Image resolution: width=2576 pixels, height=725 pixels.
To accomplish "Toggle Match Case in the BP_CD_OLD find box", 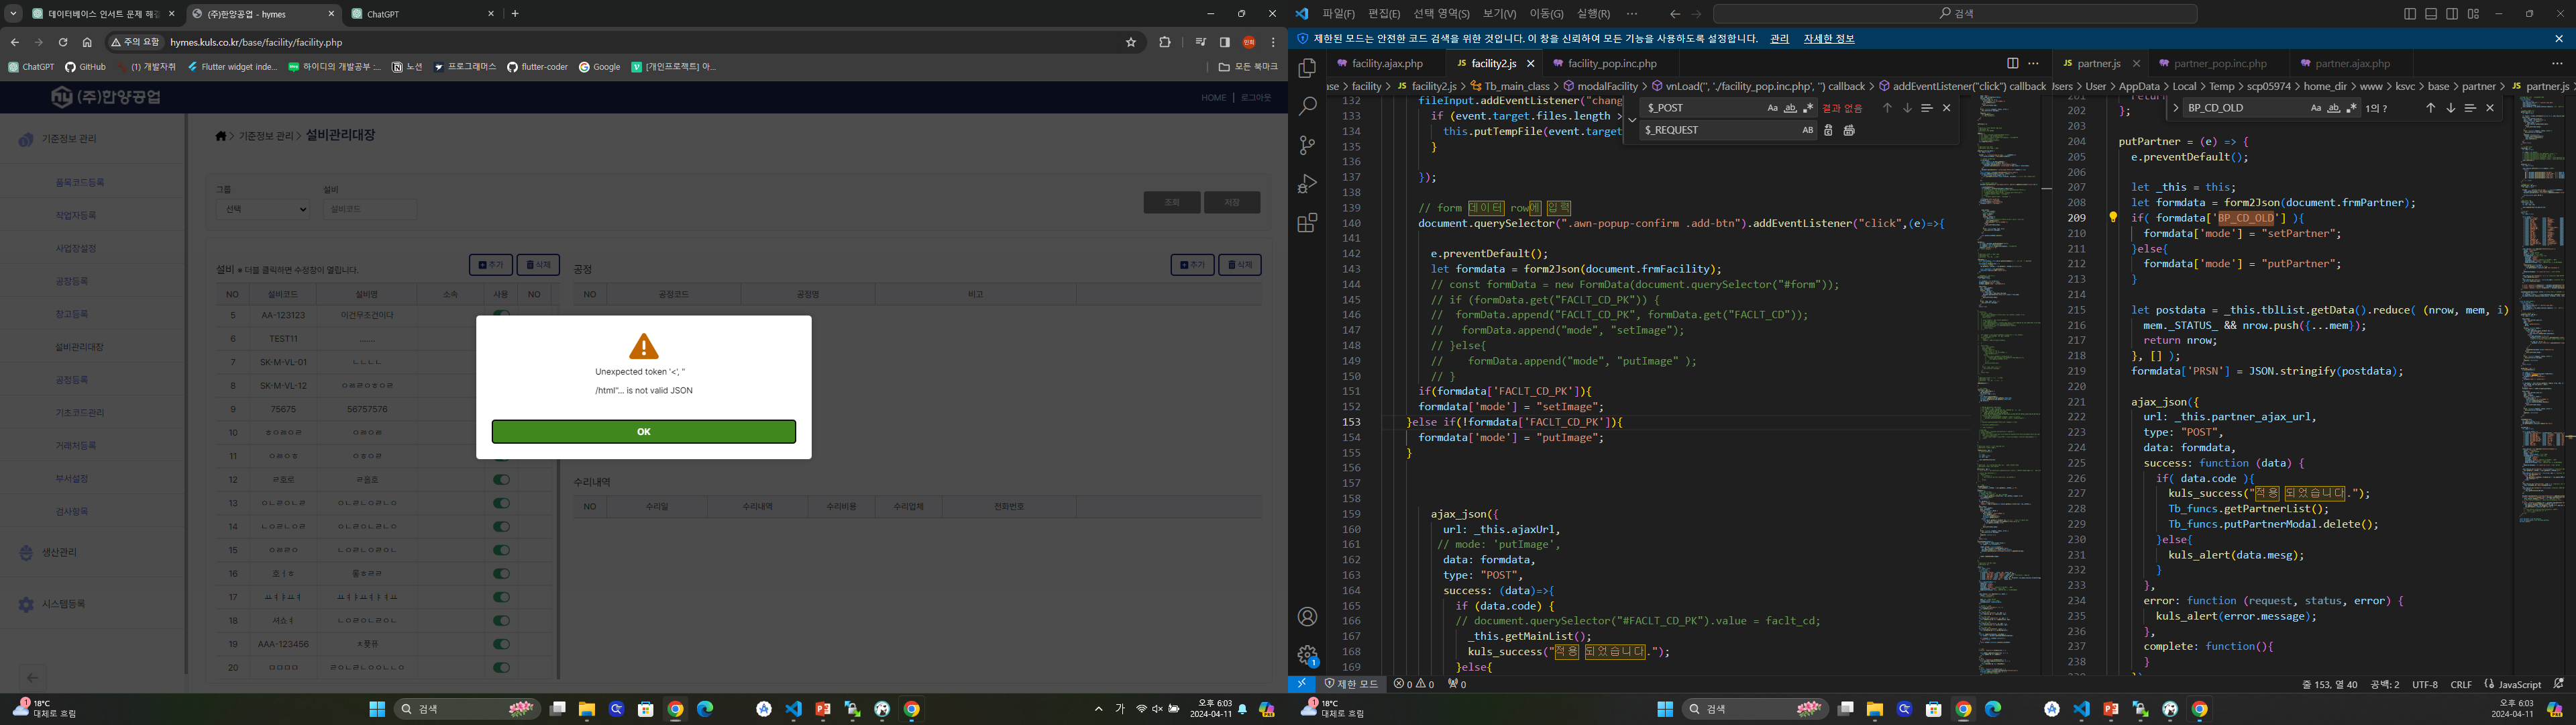I will point(2315,108).
